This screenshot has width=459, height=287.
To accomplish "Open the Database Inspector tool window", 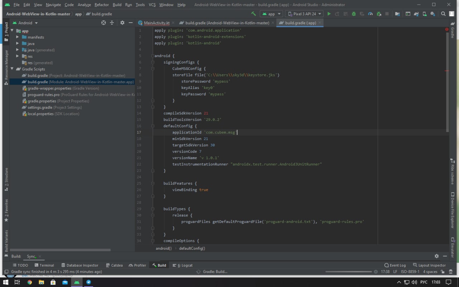I will 80,265.
